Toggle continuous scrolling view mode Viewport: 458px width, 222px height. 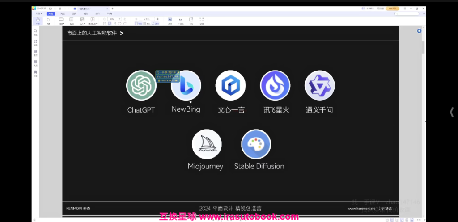(x=155, y=23)
